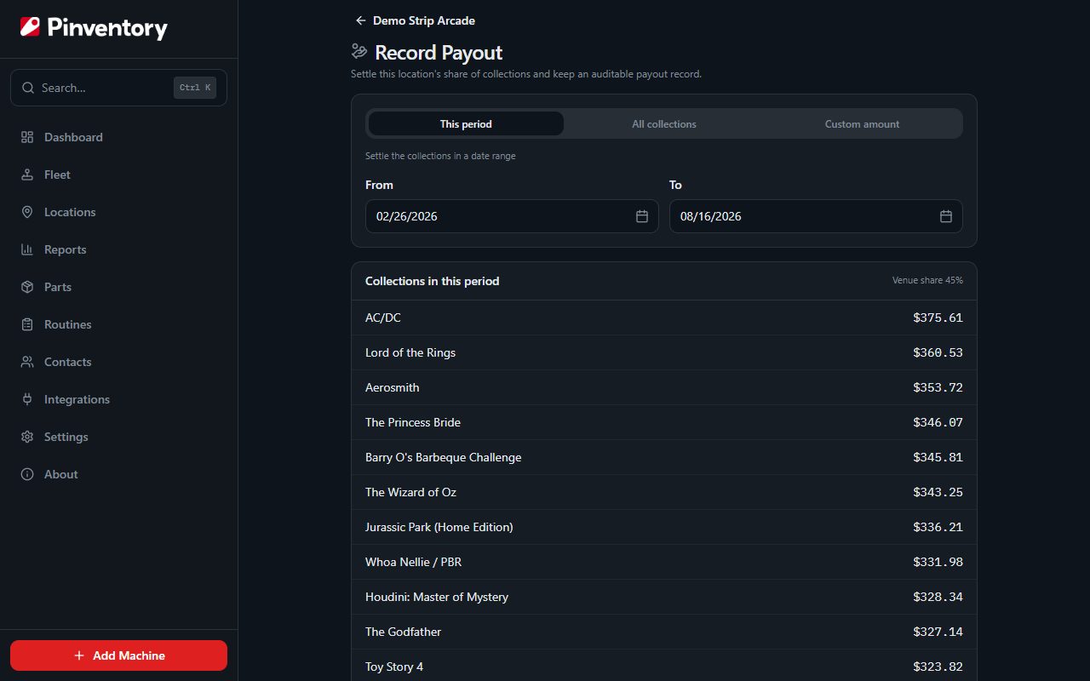Image resolution: width=1090 pixels, height=681 pixels.
Task: Click the Fleet joystick icon
Action: coord(27,175)
